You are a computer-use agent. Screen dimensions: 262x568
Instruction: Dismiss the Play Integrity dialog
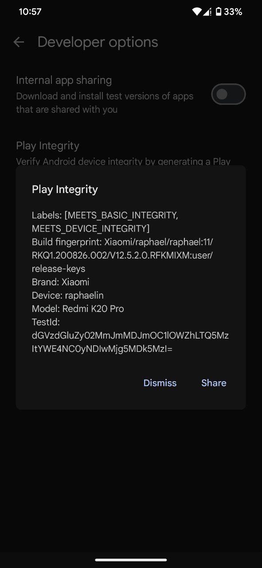pos(160,383)
